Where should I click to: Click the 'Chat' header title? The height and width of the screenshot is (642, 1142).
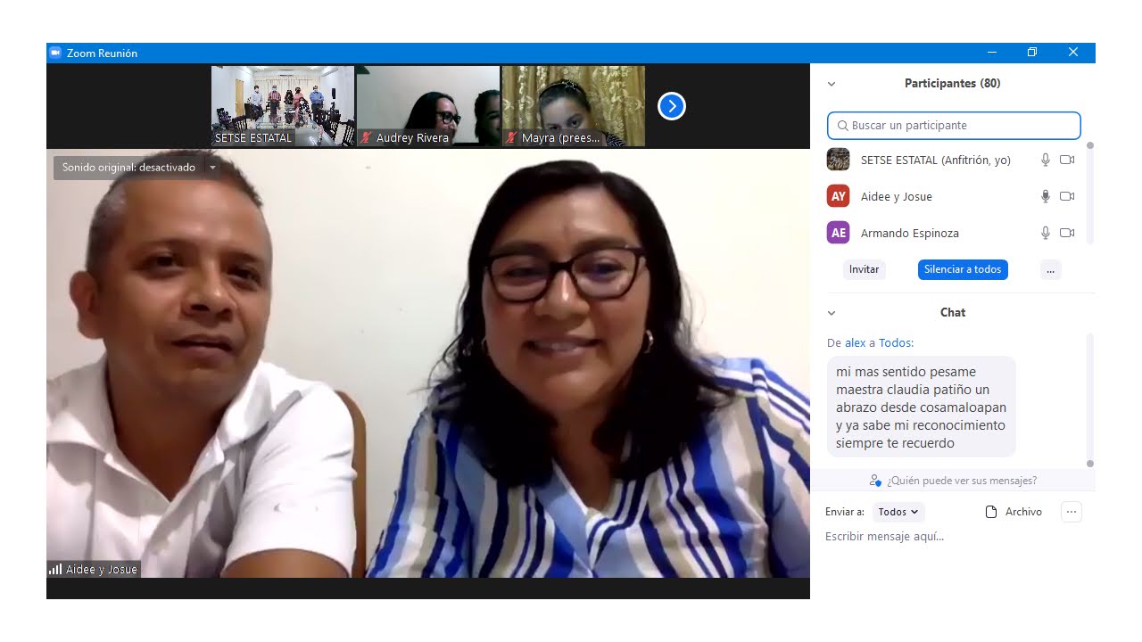953,313
